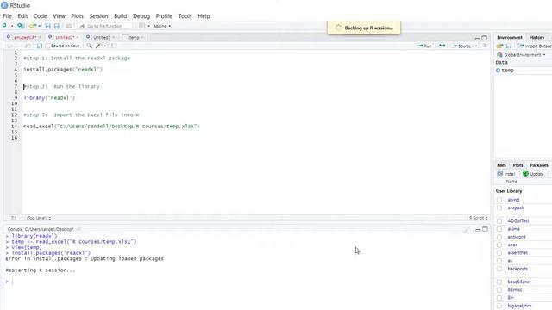
Task: Click the Source button in editor
Action: (x=462, y=46)
